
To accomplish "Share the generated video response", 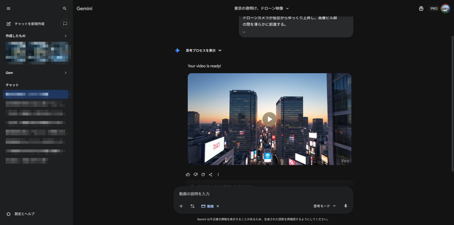I will click(210, 175).
